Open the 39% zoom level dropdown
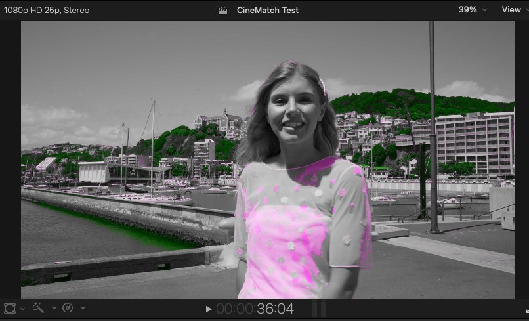The height and width of the screenshot is (321, 529). tap(473, 10)
